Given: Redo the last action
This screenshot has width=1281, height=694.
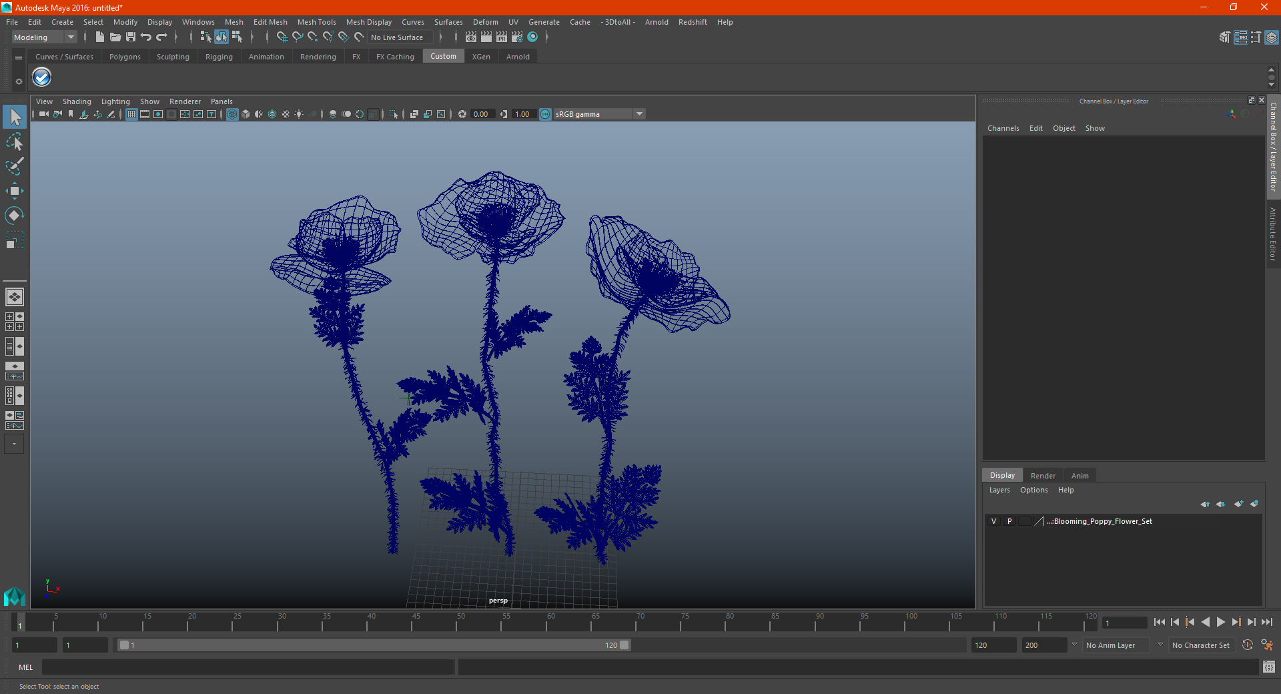Looking at the screenshot, I should [161, 37].
